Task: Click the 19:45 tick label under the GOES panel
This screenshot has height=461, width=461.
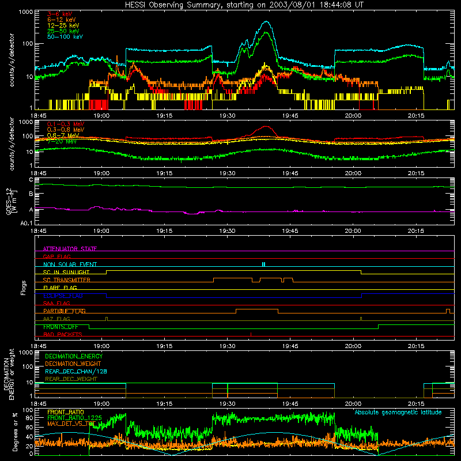Action: pyautogui.click(x=290, y=231)
